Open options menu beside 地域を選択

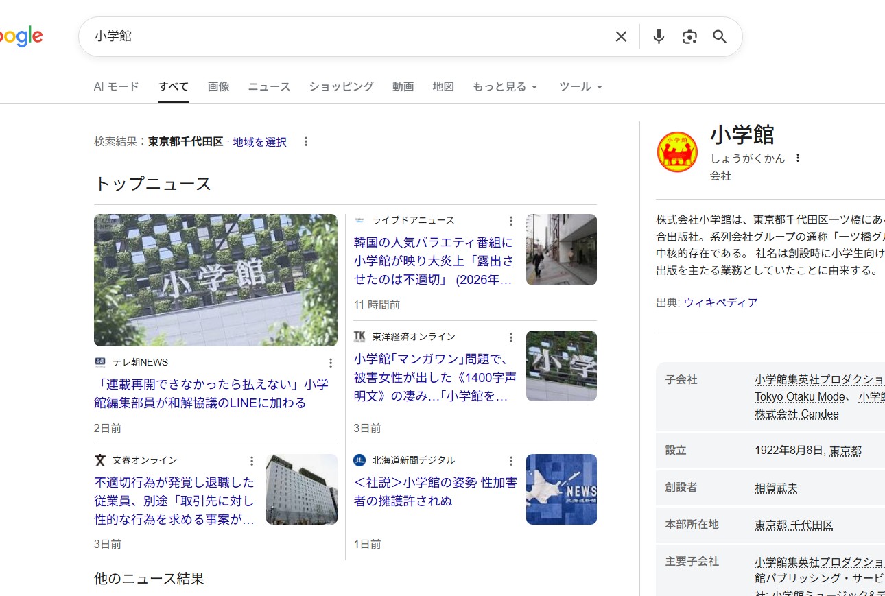306,142
